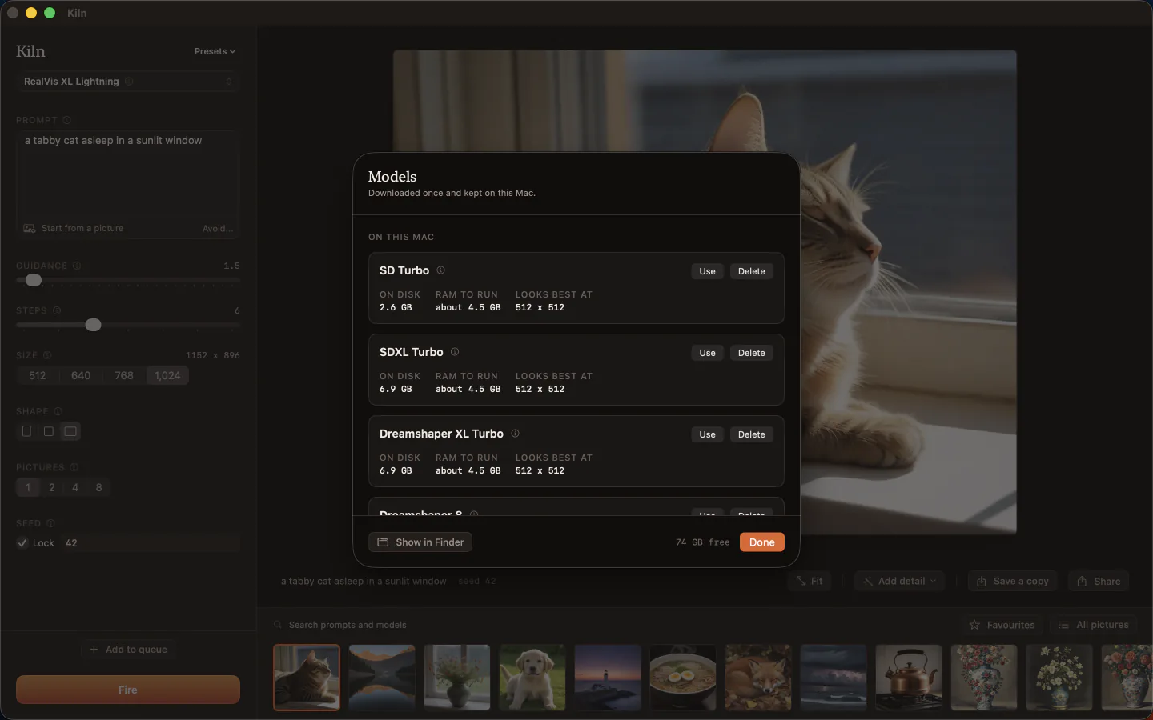The image size is (1153, 720).
Task: Open info for Dreamshaper XL Turbo
Action: (516, 434)
